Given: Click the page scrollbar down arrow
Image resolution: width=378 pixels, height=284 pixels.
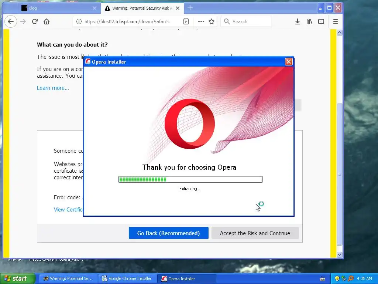Looking at the screenshot, I should (x=340, y=254).
